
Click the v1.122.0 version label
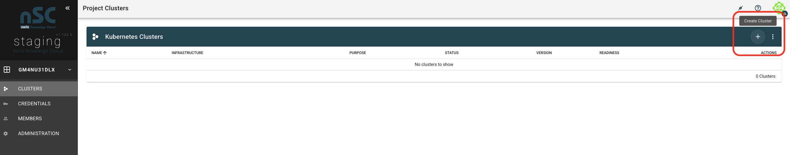[x=64, y=35]
